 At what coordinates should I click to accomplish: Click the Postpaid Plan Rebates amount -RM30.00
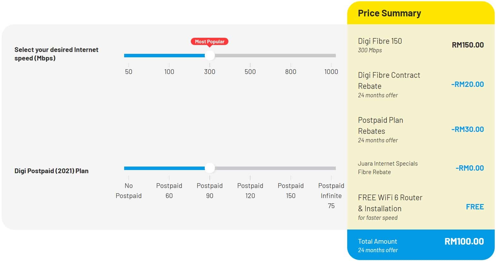468,129
